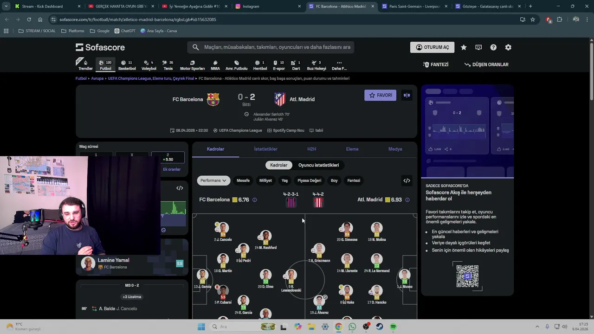594x334 pixels.
Task: Select the Fantezi filter chip
Action: click(354, 180)
